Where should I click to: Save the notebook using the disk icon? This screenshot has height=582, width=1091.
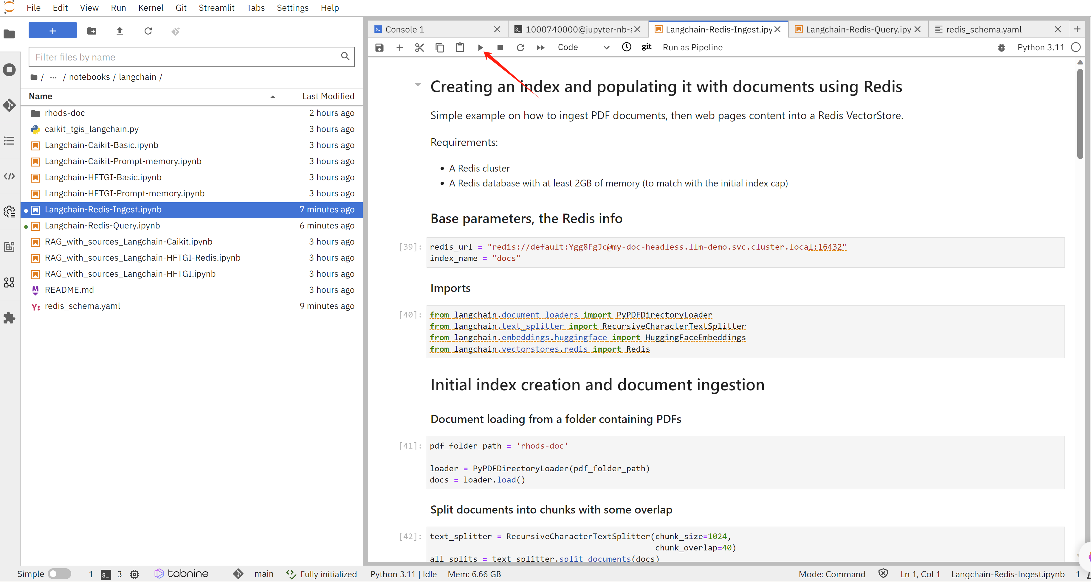(x=379, y=47)
